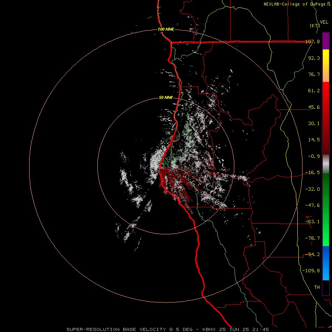Click the TH legend label
The height and width of the screenshot is (332, 332).
tap(317, 287)
